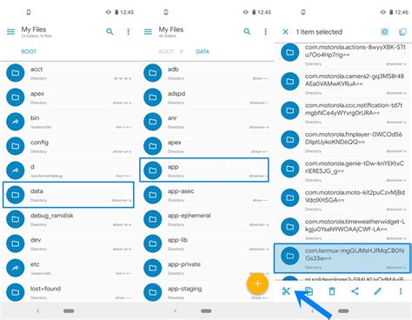This screenshot has height=320, width=412.
Task: Select the com.motorola.moto folder
Action: (343, 199)
